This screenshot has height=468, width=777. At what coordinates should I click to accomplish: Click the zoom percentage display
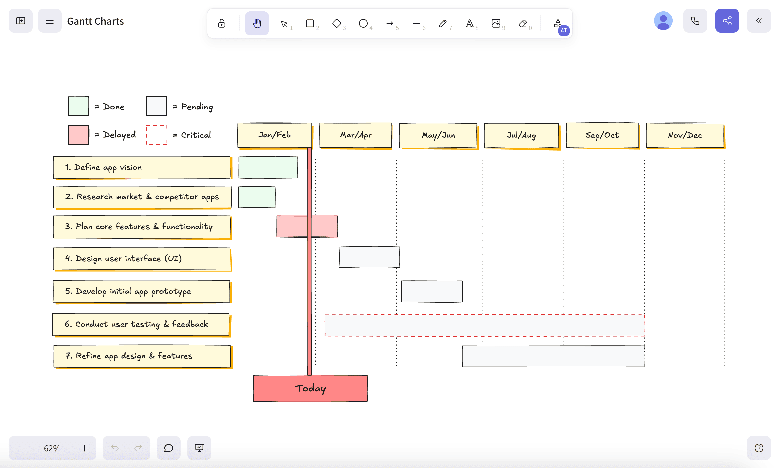[x=52, y=448]
